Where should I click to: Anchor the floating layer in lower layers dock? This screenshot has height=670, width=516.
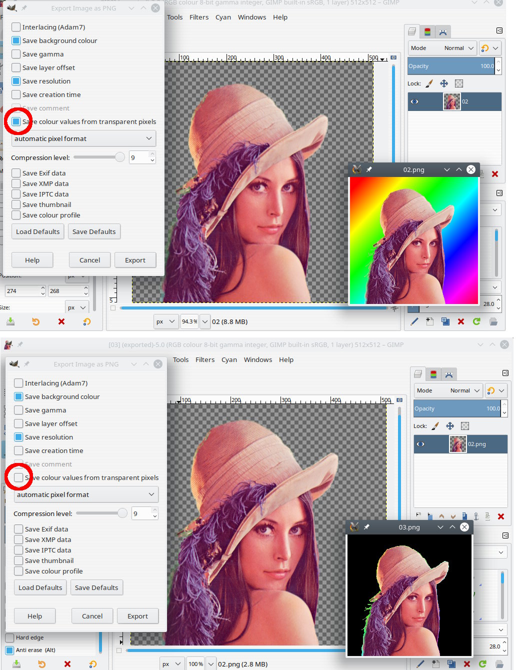476,516
